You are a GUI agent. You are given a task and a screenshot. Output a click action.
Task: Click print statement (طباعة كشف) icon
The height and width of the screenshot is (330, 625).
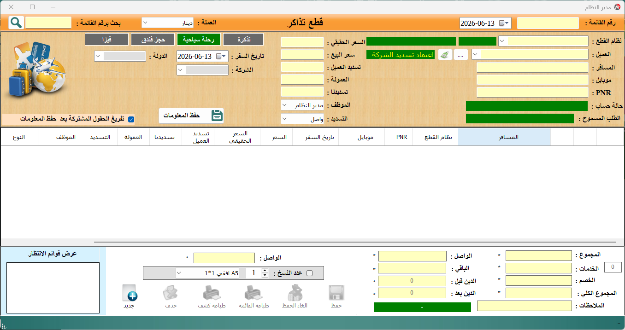pyautogui.click(x=212, y=296)
